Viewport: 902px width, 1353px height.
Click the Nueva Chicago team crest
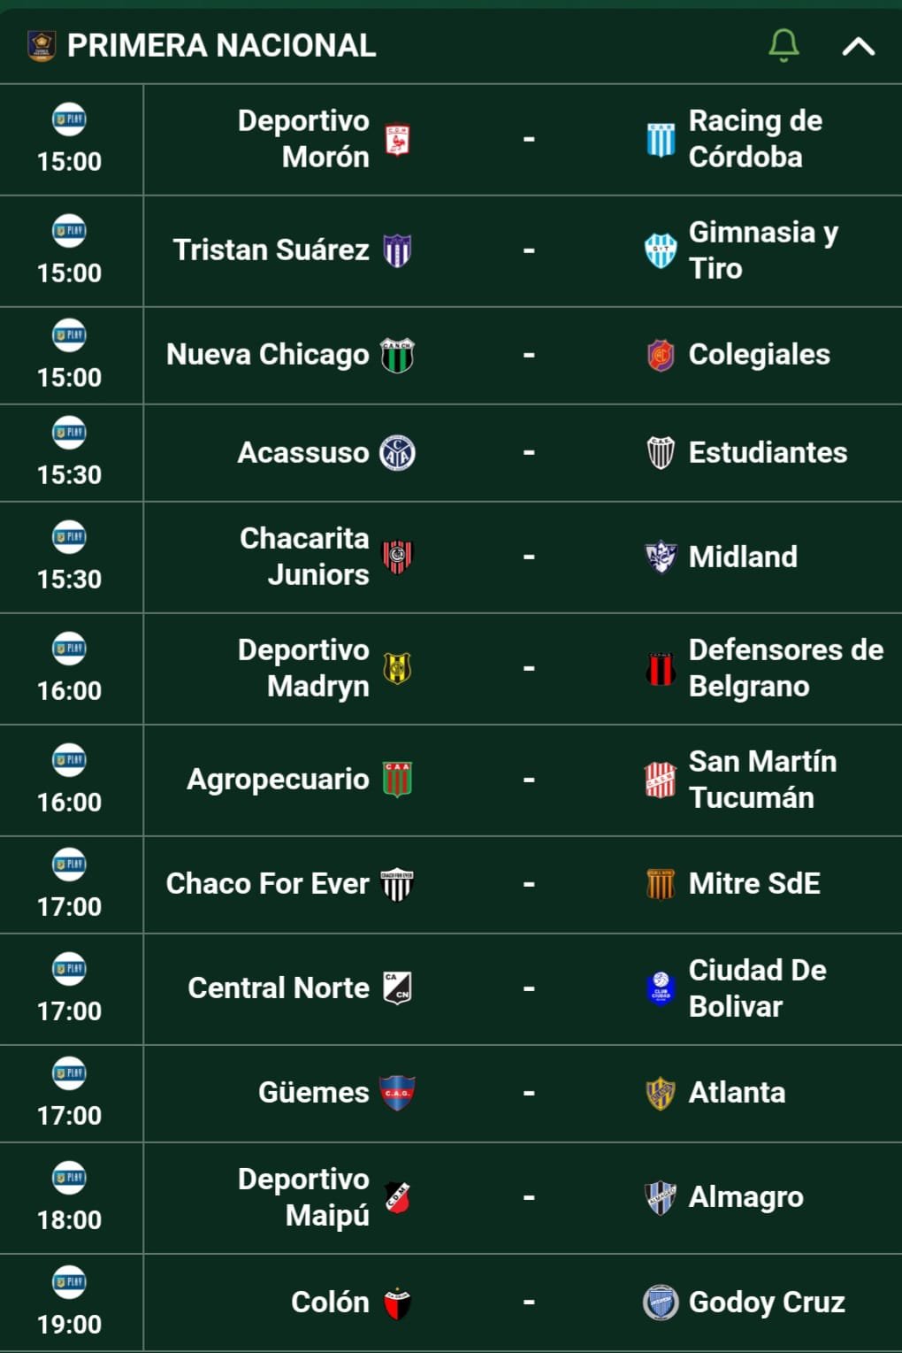coord(397,356)
